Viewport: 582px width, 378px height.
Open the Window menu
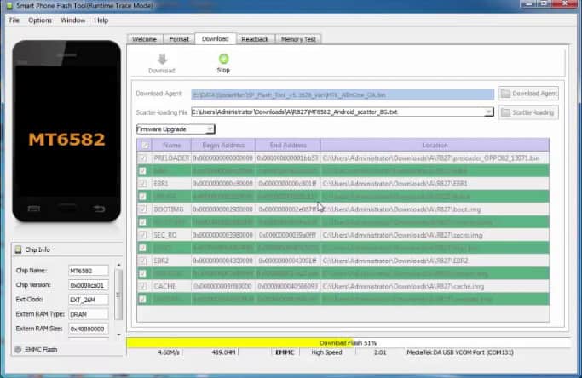pos(73,20)
